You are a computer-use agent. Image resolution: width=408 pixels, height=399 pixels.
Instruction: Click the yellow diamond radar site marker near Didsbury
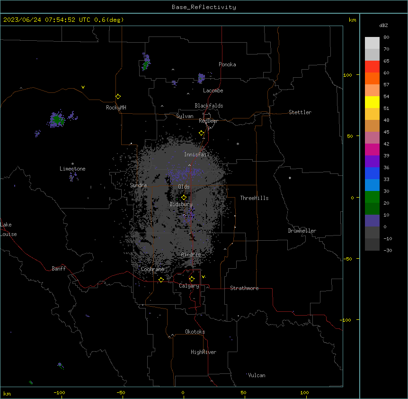184,198
